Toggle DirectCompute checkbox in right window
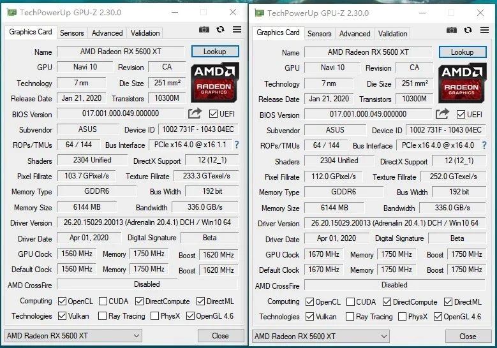The height and width of the screenshot is (348, 497). pyautogui.click(x=387, y=301)
